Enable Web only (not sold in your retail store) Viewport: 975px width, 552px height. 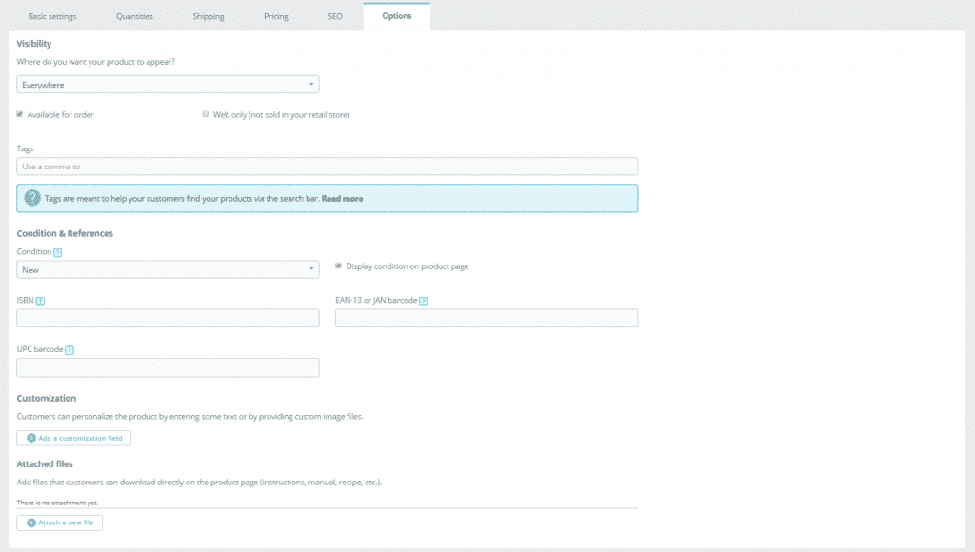pyautogui.click(x=205, y=113)
